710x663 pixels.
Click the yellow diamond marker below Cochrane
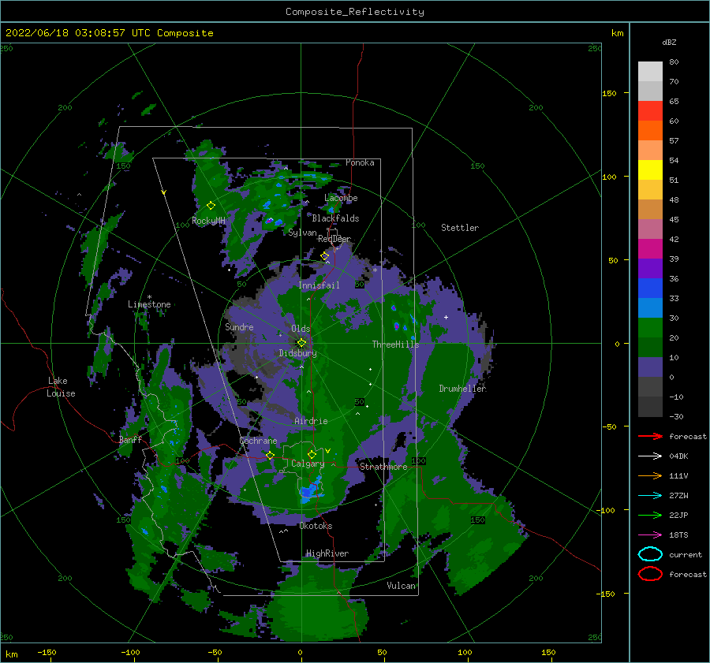click(270, 455)
